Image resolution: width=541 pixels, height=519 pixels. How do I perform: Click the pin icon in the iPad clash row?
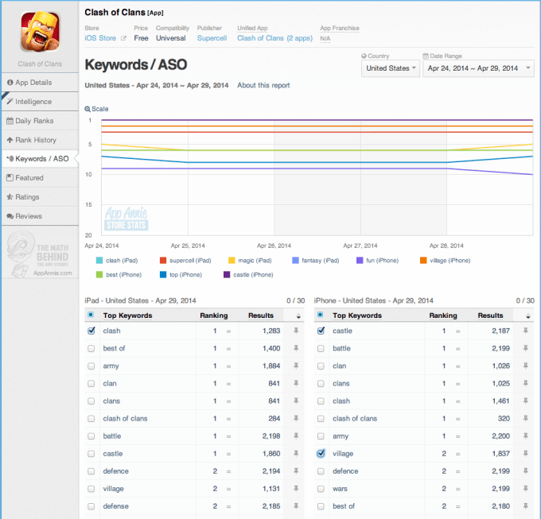point(297,331)
